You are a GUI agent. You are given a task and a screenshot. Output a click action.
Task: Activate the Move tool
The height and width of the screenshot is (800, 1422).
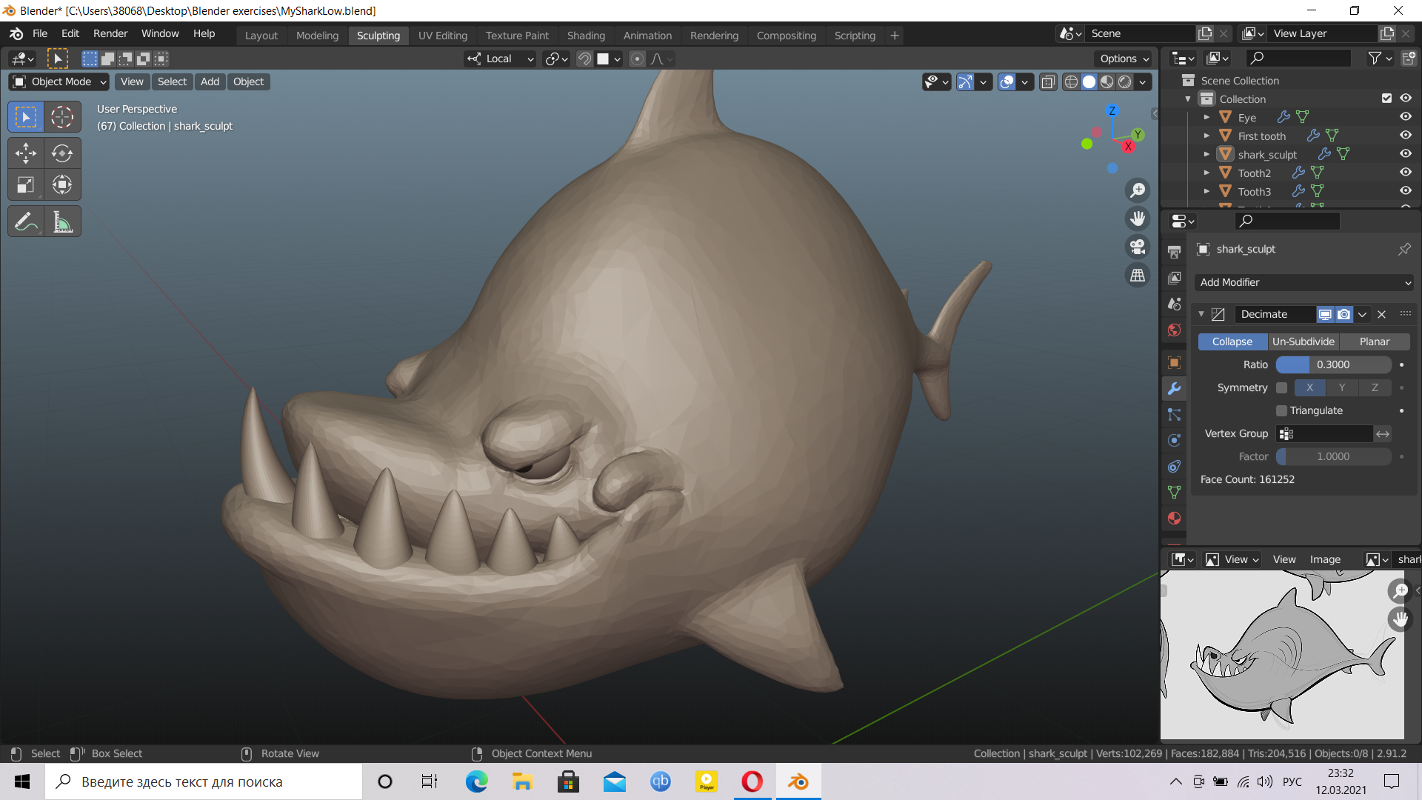click(25, 153)
